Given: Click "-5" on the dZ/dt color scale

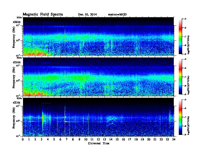Looking at the screenshot, I should [x=185, y=100].
